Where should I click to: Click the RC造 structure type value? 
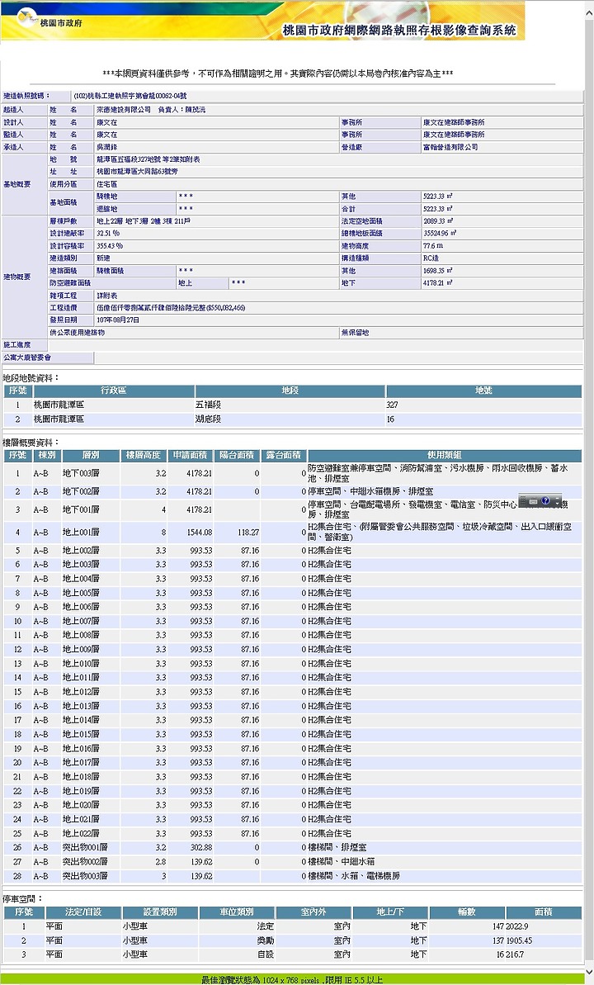click(x=431, y=258)
